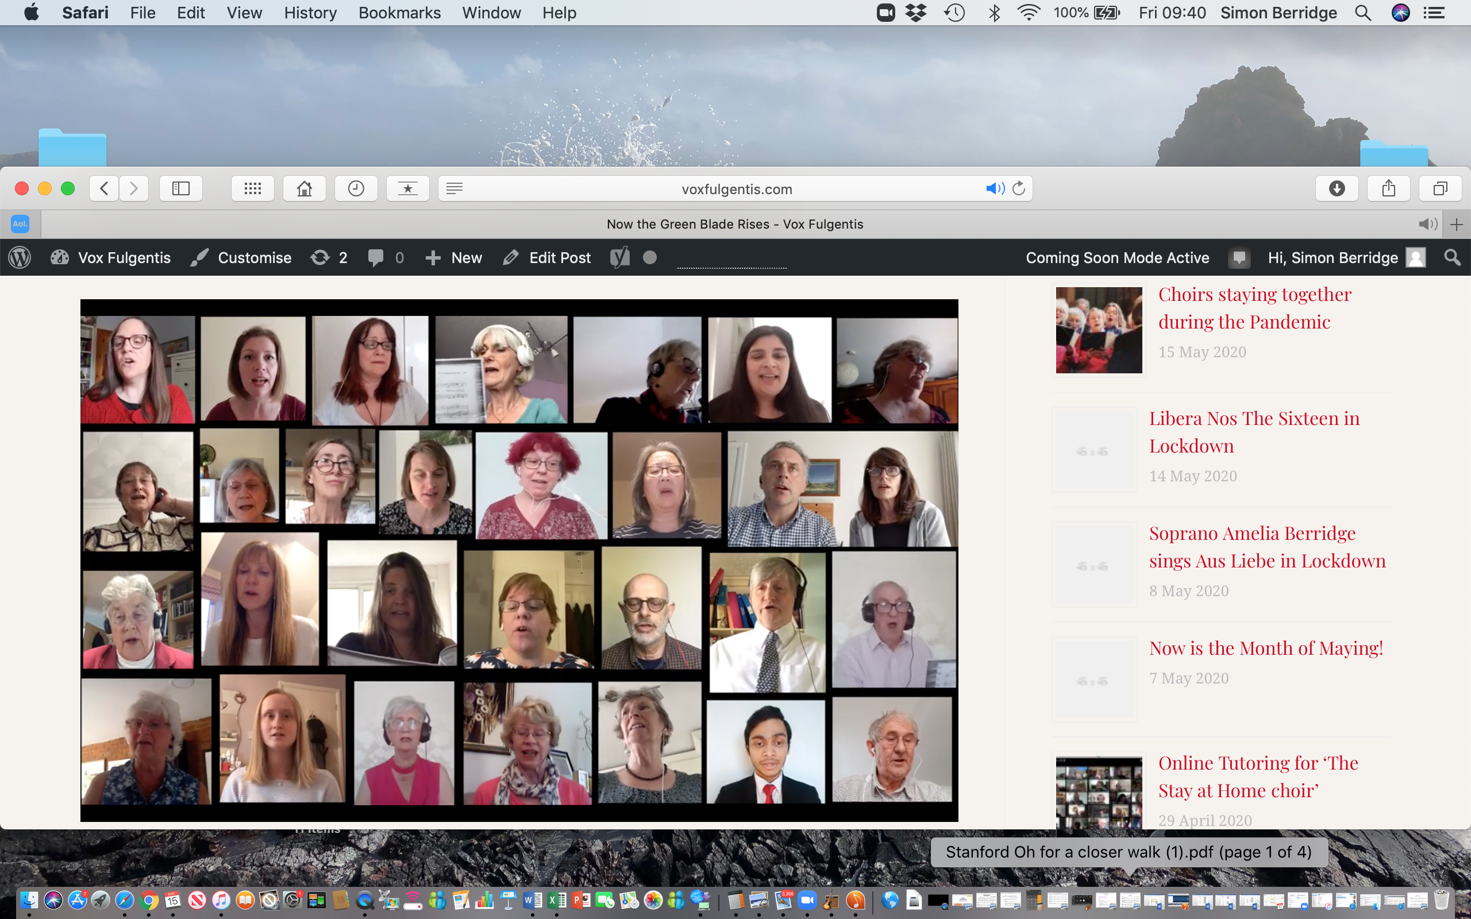Viewport: 1471px width, 919px height.
Task: Toggle audio volume on the browser tab
Action: coord(1428,223)
